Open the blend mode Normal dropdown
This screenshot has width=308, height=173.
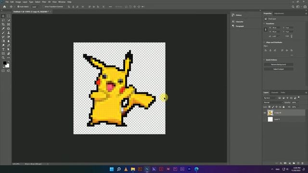click(x=273, y=102)
